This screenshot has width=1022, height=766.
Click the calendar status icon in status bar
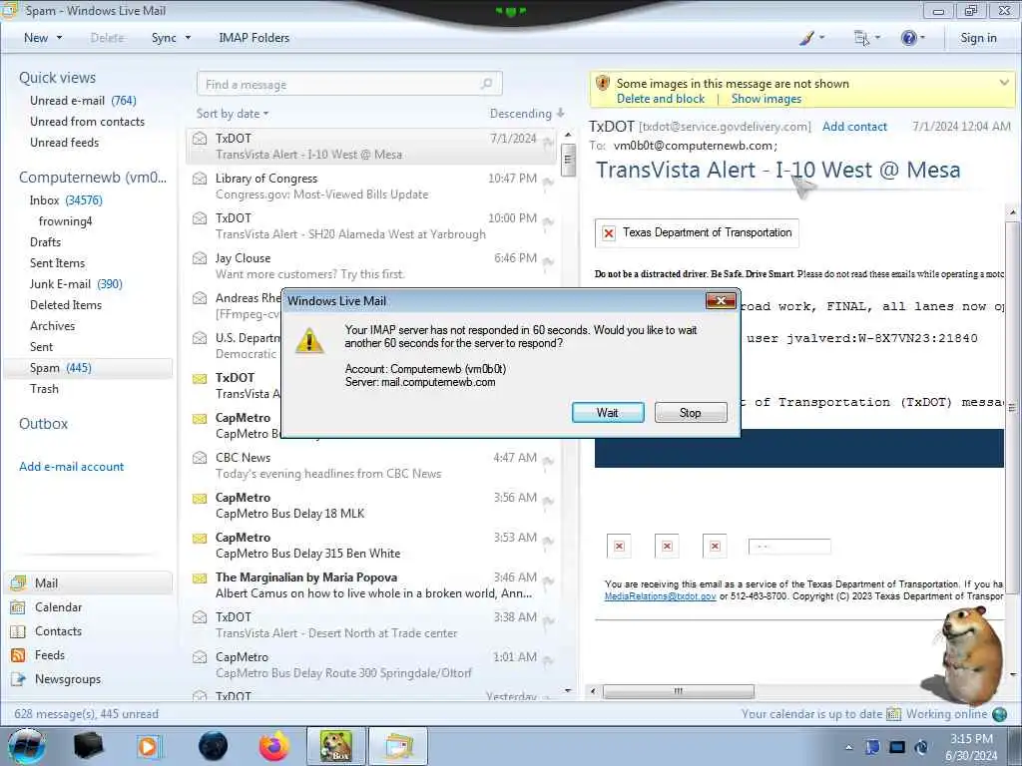click(893, 714)
